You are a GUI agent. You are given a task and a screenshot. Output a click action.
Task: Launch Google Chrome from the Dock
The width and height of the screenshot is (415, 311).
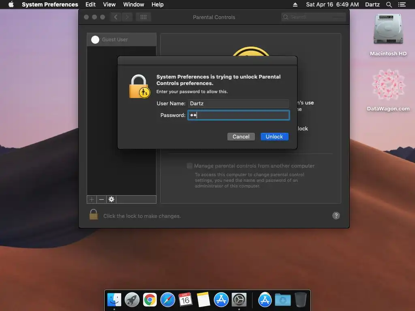tap(150, 300)
